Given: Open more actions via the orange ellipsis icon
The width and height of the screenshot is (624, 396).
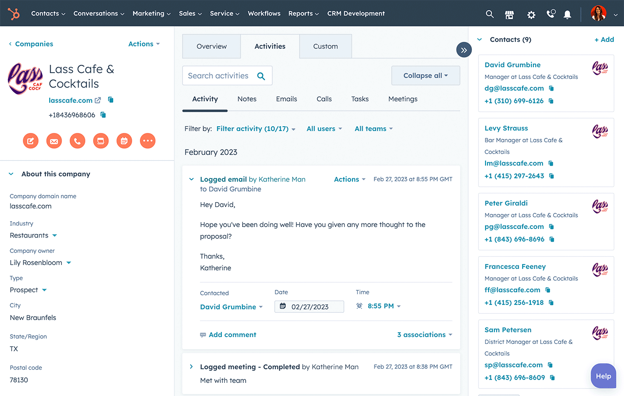Looking at the screenshot, I should (147, 141).
